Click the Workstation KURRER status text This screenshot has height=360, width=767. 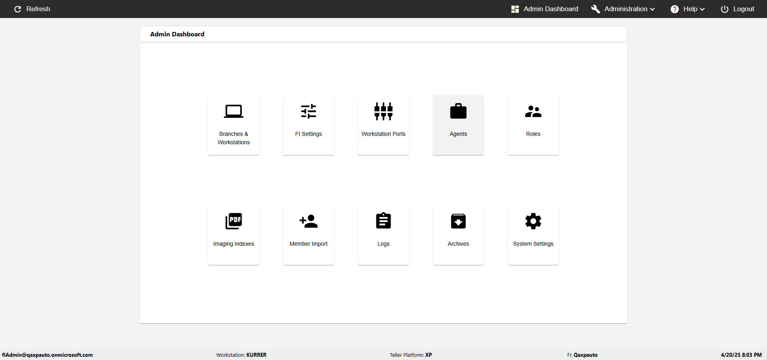tap(241, 355)
